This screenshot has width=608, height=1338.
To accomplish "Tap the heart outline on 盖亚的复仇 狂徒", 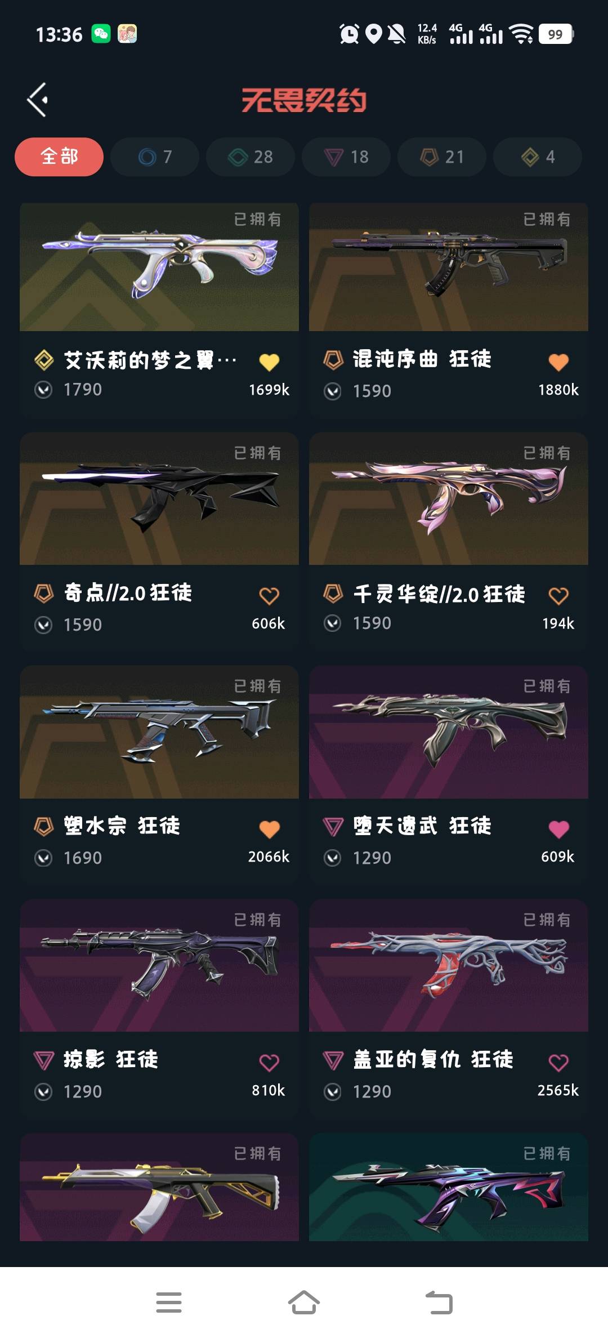I will (x=558, y=1063).
